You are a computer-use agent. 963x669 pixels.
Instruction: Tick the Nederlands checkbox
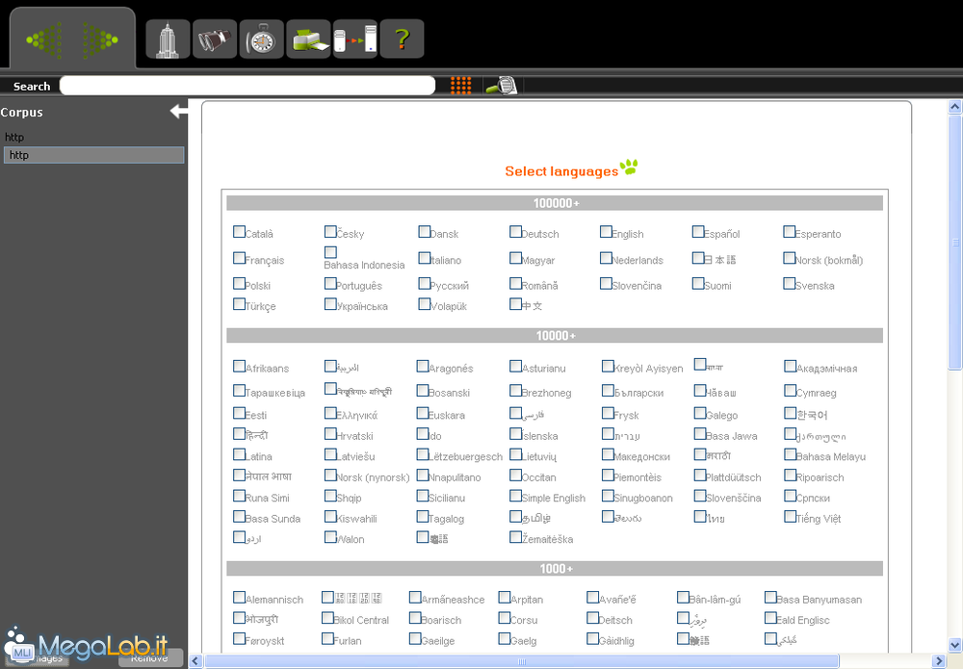click(x=606, y=258)
